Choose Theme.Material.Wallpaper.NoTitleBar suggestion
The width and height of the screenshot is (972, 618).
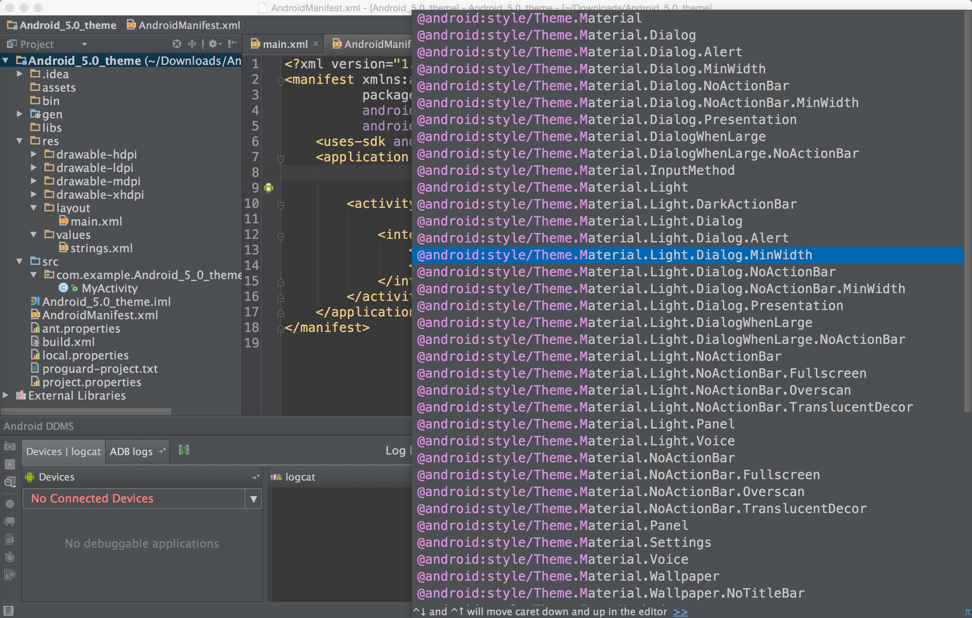click(x=687, y=593)
